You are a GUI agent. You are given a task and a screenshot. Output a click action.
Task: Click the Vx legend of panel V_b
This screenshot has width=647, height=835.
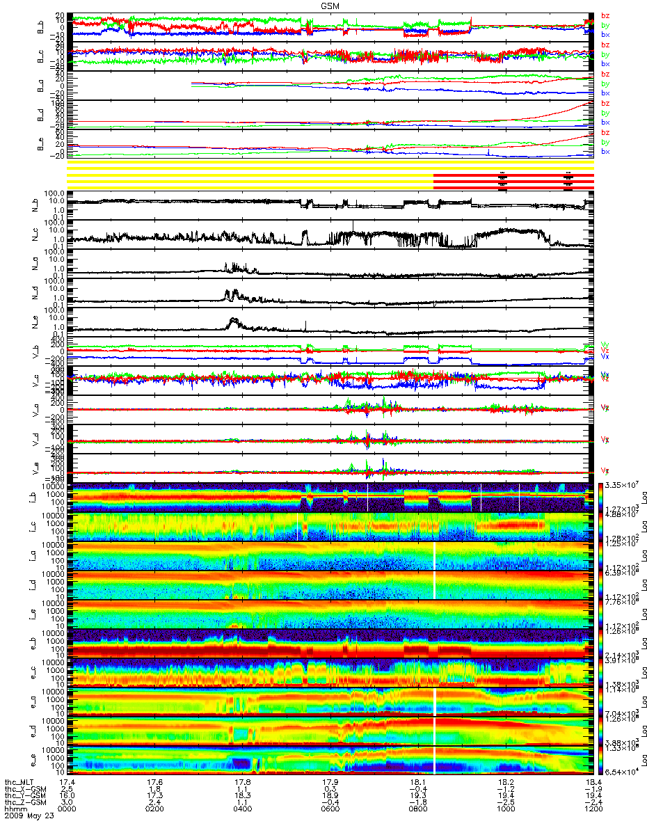point(606,356)
